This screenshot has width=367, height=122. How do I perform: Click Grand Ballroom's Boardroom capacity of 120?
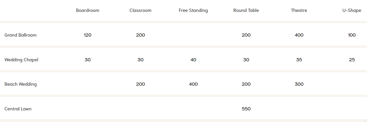point(87,35)
